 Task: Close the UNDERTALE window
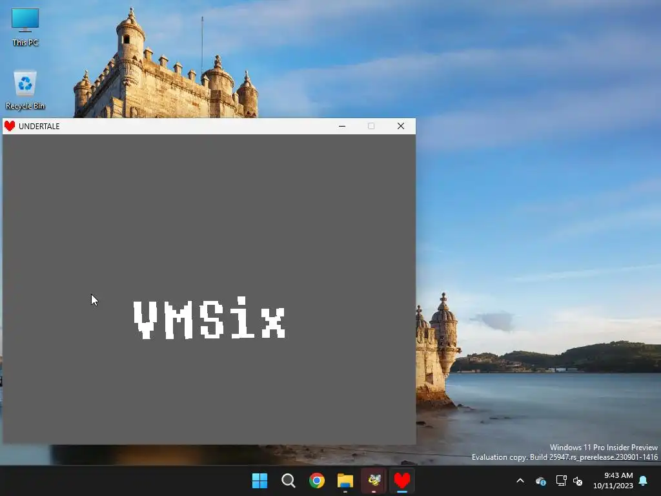(x=401, y=126)
